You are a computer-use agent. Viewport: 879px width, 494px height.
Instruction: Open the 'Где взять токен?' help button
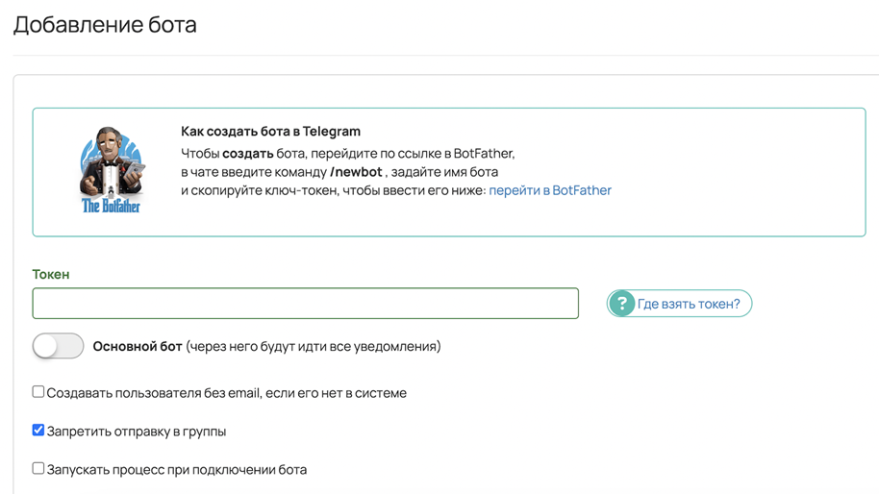[679, 304]
